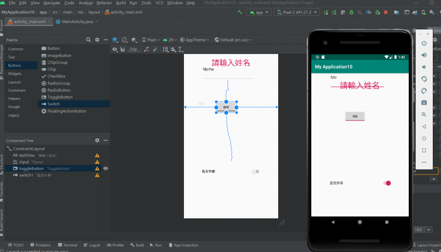Click the Clear all constraints icon
This screenshot has height=252, width=441.
click(x=146, y=49)
